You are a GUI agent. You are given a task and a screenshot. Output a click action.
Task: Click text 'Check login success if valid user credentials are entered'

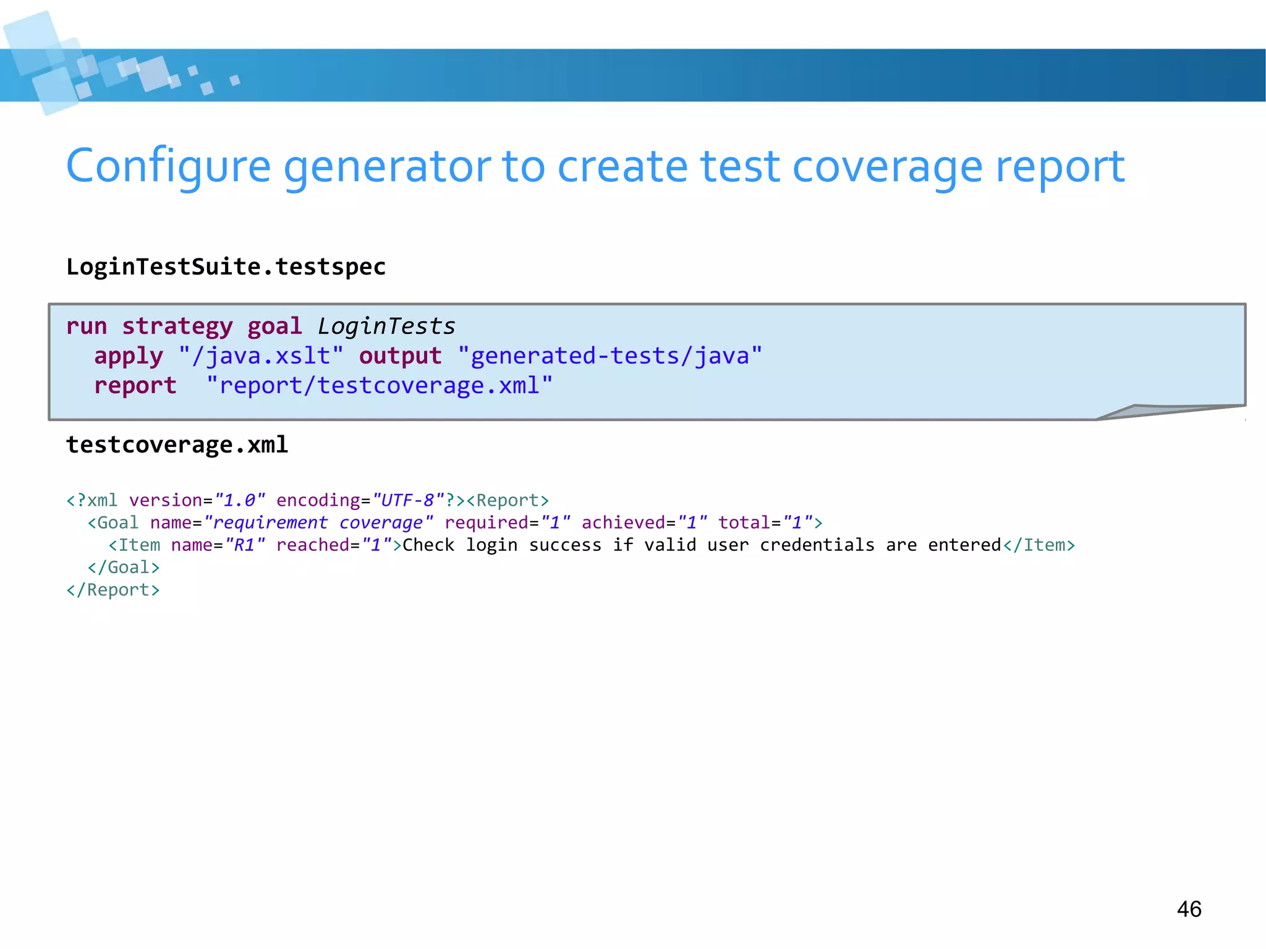pos(702,545)
